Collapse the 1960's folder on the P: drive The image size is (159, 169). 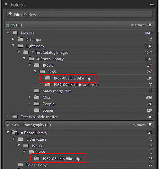pos(19,146)
